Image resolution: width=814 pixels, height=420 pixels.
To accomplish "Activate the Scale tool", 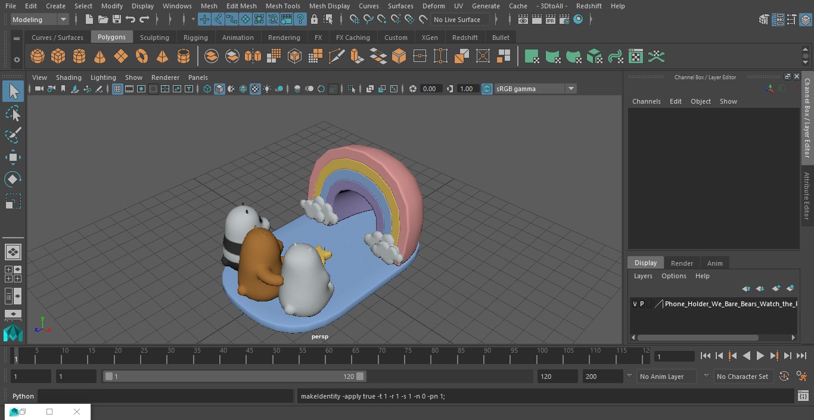I will [x=13, y=201].
